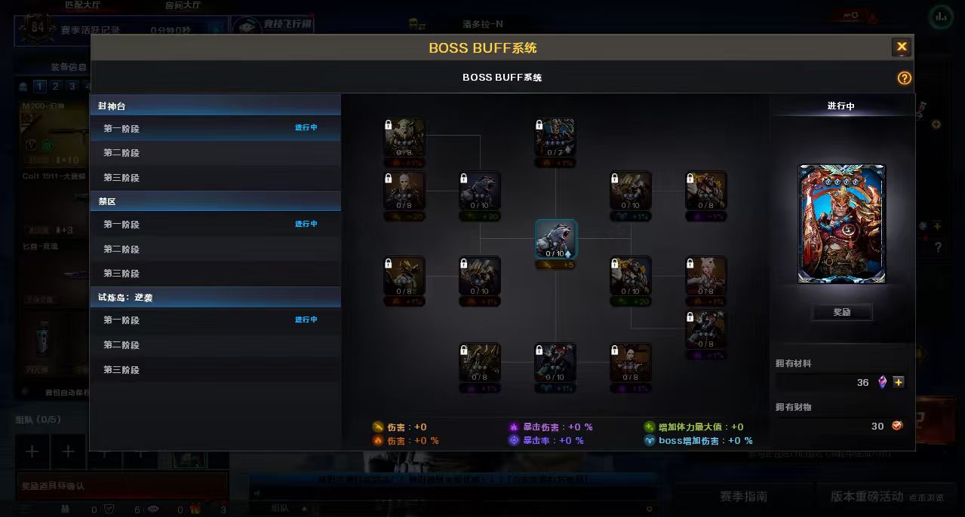The width and height of the screenshot is (965, 517).
Task: Select 试炼岛：逆袭 第二阶段 stage
Action: 216,345
